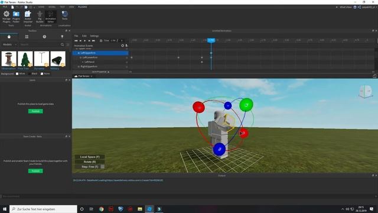Select the red rotation handle sphere at top left
The width and height of the screenshot is (378, 213).
click(198, 107)
